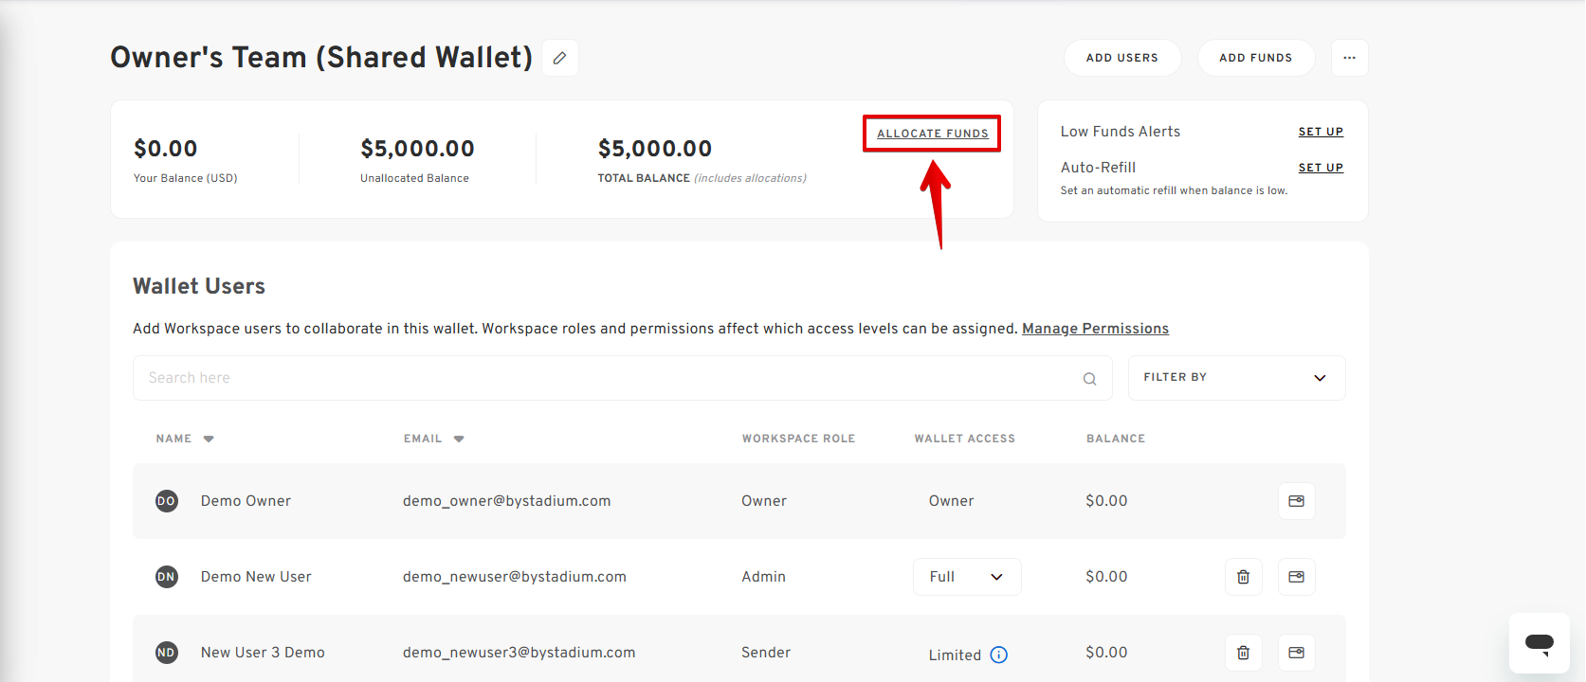Screen dimensions: 1586x682
Task: Click wallet icon in Demo New User row
Action: [1296, 577]
